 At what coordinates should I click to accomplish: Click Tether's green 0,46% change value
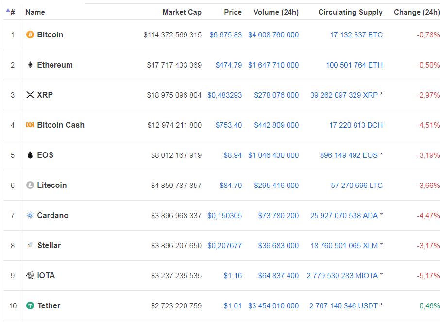click(429, 305)
